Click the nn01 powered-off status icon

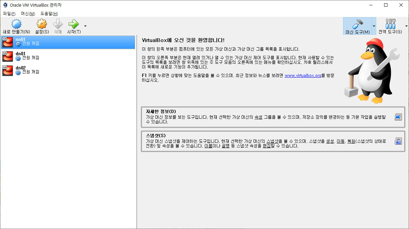pyautogui.click(x=18, y=44)
